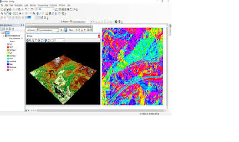
Task: Switch the table of contents to List By Selection
Action: [x=9, y=29]
